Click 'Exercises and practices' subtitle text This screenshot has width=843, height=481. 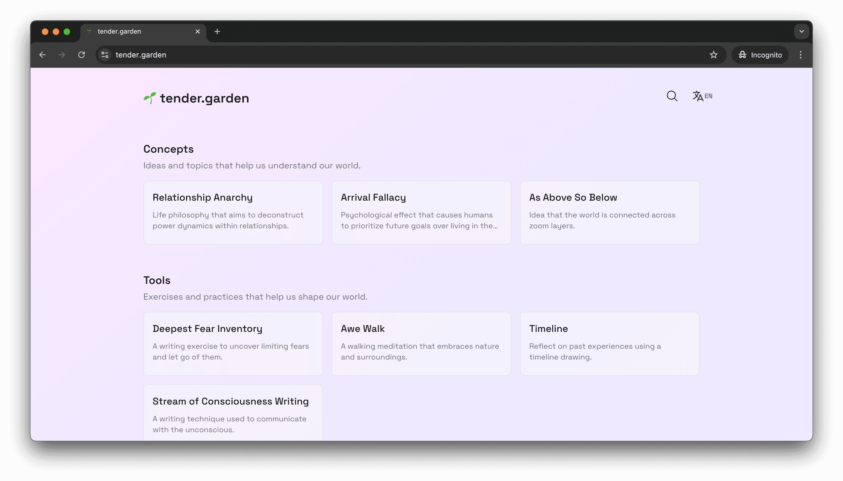pyautogui.click(x=255, y=297)
